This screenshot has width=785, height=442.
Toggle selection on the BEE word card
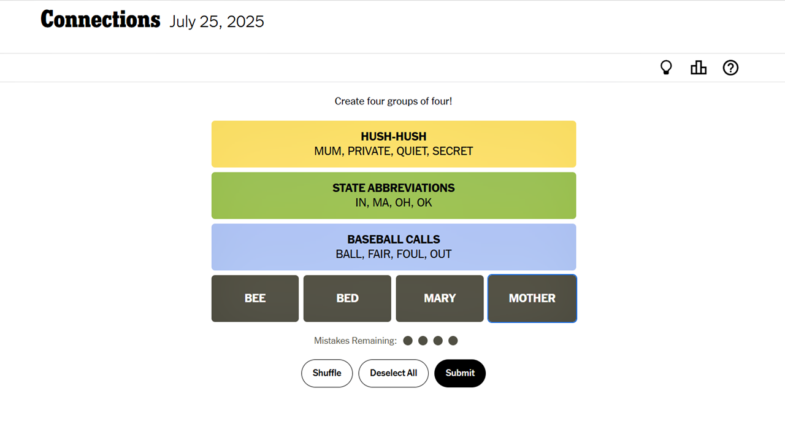click(x=255, y=298)
